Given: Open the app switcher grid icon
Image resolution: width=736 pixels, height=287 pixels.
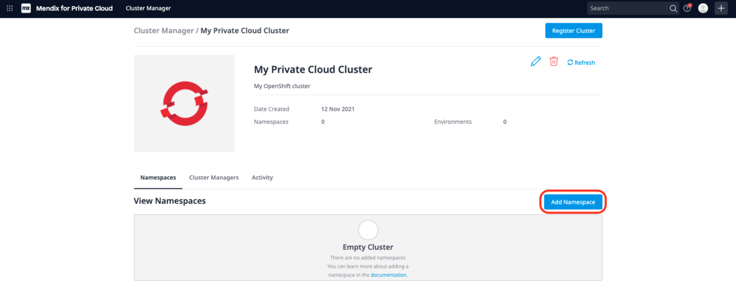Looking at the screenshot, I should pyautogui.click(x=9, y=9).
